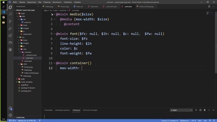Viewport: 217px width, 122px height.
Task: Open the Accounts icon with badge
Action: (x=10, y=108)
